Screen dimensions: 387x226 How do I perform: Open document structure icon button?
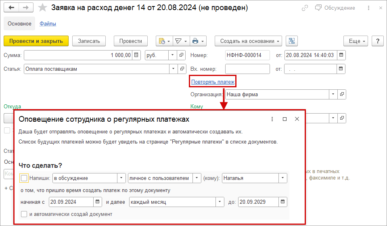[292, 41]
